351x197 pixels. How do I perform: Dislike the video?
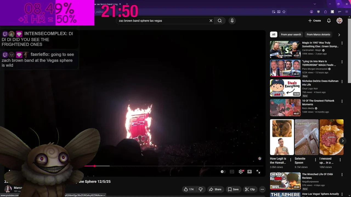[200, 189]
